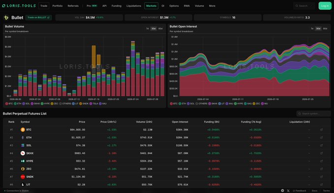Open the More menu in top navigation
Image resolution: width=334 pixels, height=193 pixels.
click(212, 6)
